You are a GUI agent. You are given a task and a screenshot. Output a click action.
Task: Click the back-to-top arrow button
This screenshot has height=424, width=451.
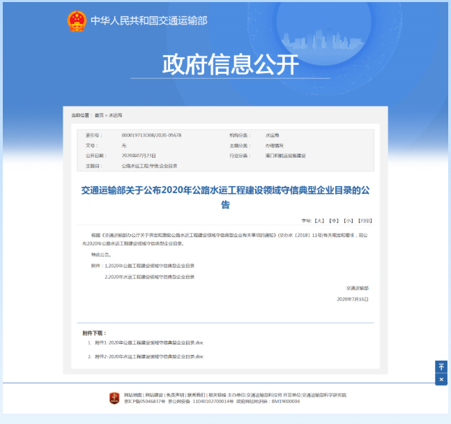coord(441,367)
